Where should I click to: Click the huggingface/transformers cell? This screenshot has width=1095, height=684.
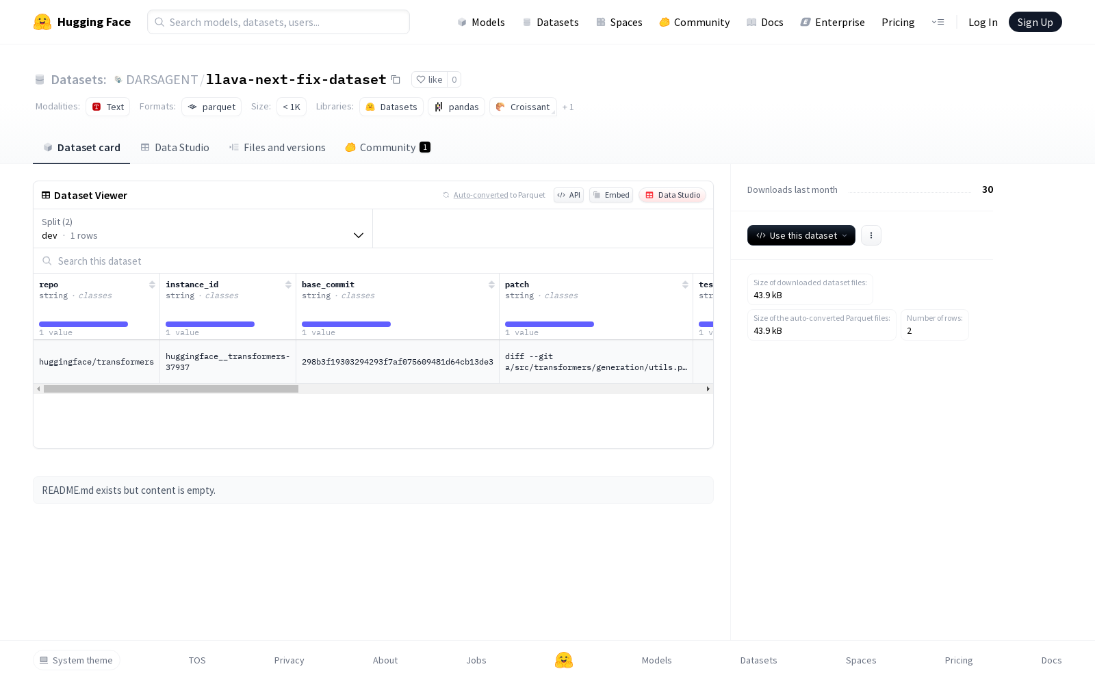(x=96, y=362)
